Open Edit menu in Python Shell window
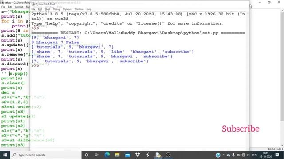 (x=40, y=9)
